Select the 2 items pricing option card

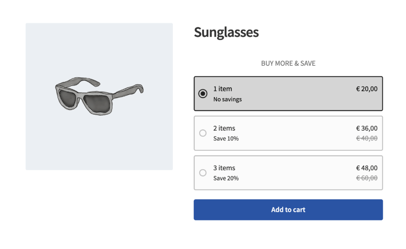288,133
